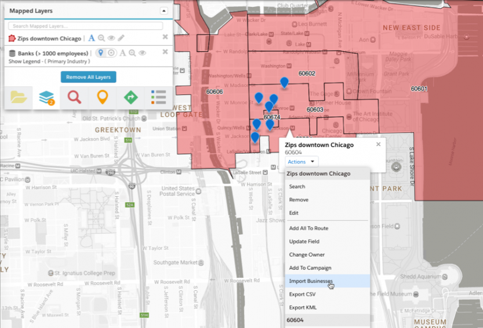Click the UIC-Halsted station marker
Screen dimensions: 483x328
click(x=99, y=170)
